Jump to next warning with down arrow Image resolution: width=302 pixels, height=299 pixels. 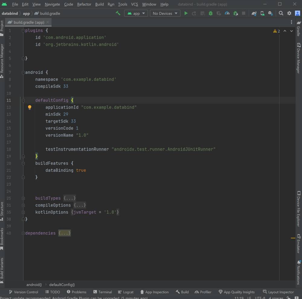[x=291, y=31]
